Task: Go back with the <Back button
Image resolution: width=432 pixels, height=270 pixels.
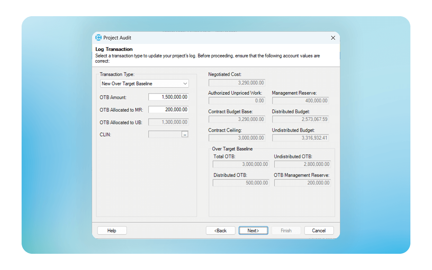Action: pyautogui.click(x=220, y=230)
